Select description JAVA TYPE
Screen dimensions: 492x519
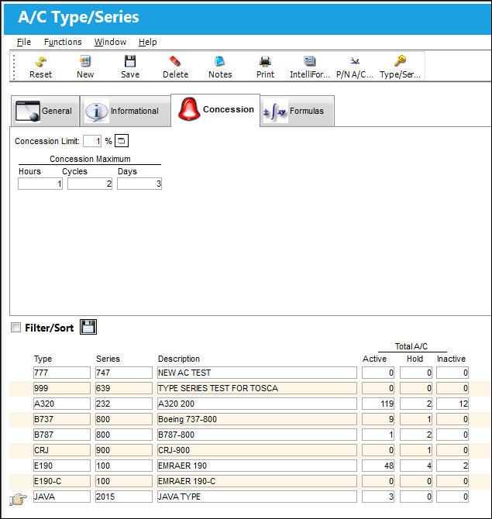(257, 497)
